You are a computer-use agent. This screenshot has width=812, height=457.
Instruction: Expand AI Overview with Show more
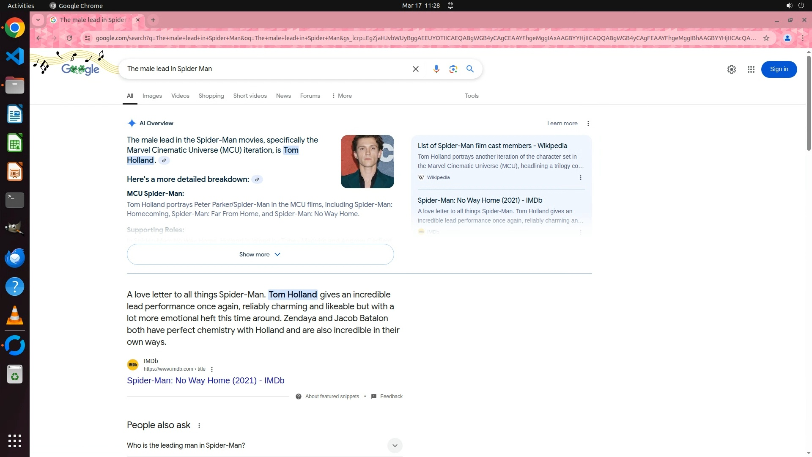pyautogui.click(x=260, y=254)
